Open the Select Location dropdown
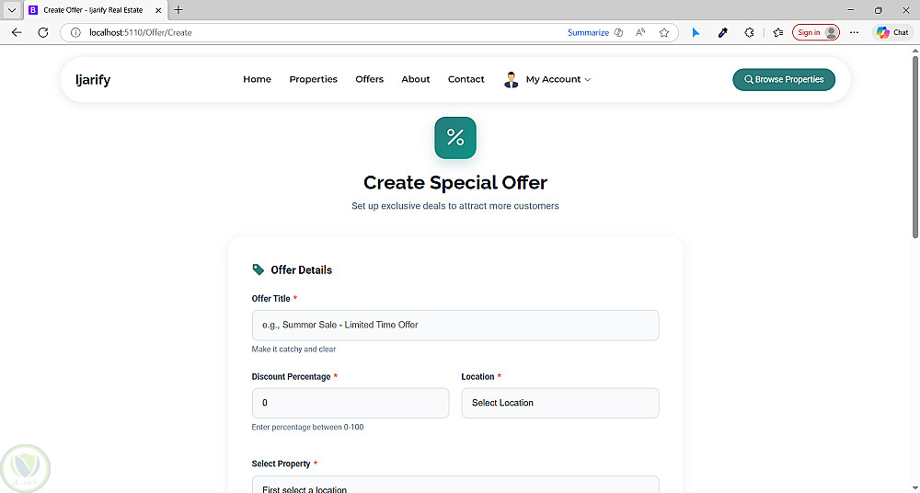The width and height of the screenshot is (920, 493). pyautogui.click(x=559, y=403)
